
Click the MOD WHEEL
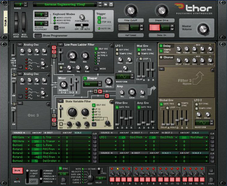pos(24,22)
